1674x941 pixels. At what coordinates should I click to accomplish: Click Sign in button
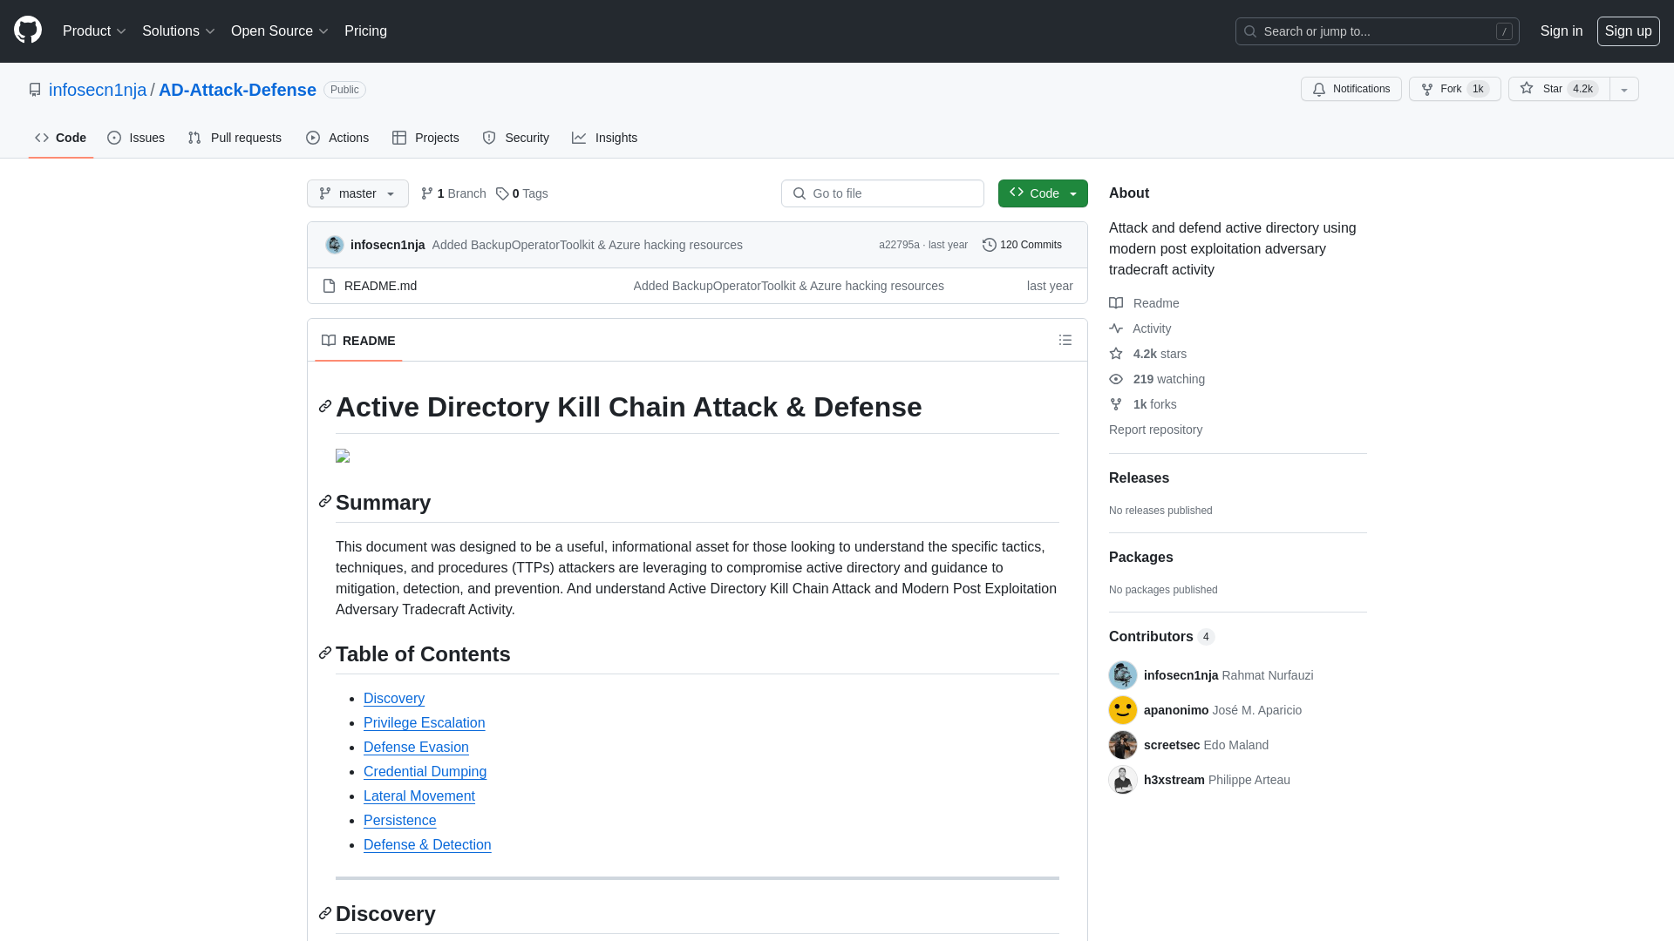click(1562, 31)
